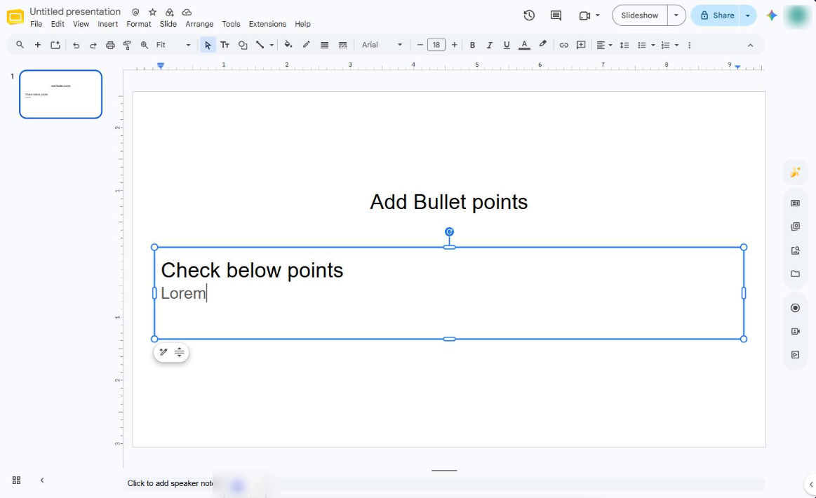Click the move to Drive folder icon
The height and width of the screenshot is (498, 816).
point(170,12)
